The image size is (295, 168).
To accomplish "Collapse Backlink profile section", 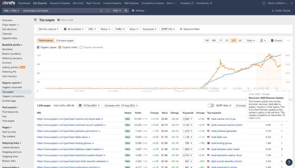I will [x=12, y=45].
